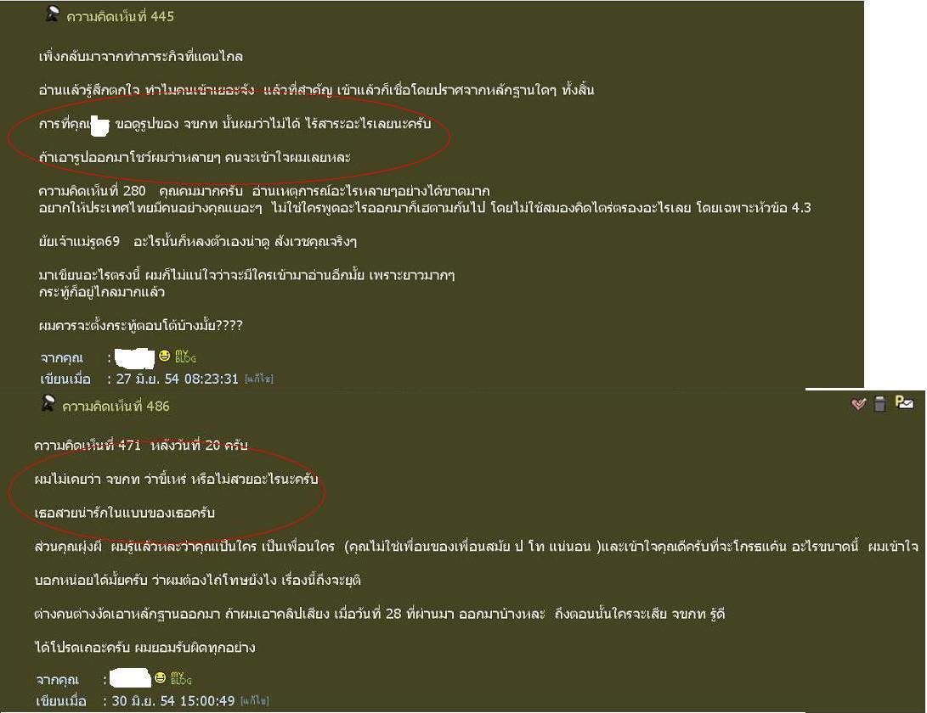The height and width of the screenshot is (713, 927).
Task: Click the trash bin delete icon
Action: click(879, 403)
